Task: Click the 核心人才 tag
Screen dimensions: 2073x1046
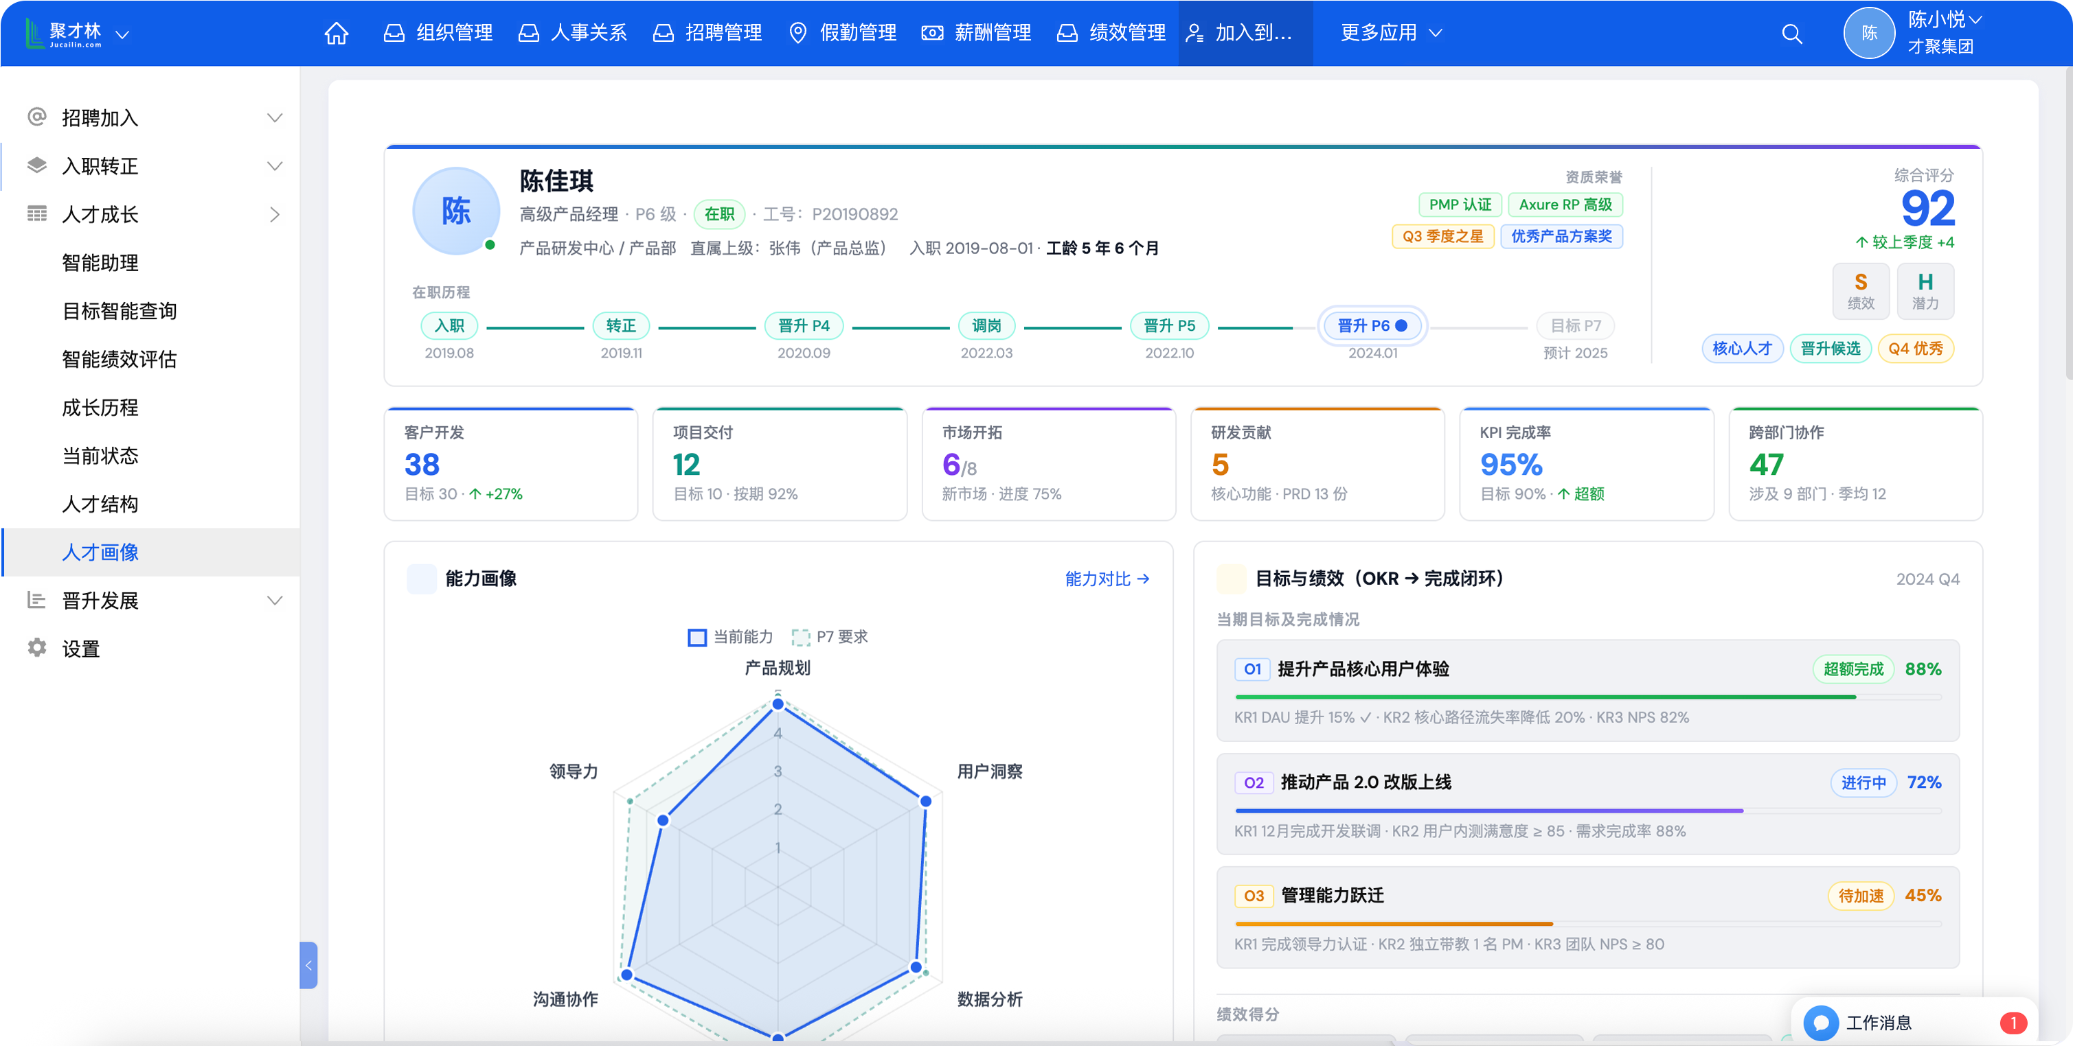Action: pos(1742,348)
